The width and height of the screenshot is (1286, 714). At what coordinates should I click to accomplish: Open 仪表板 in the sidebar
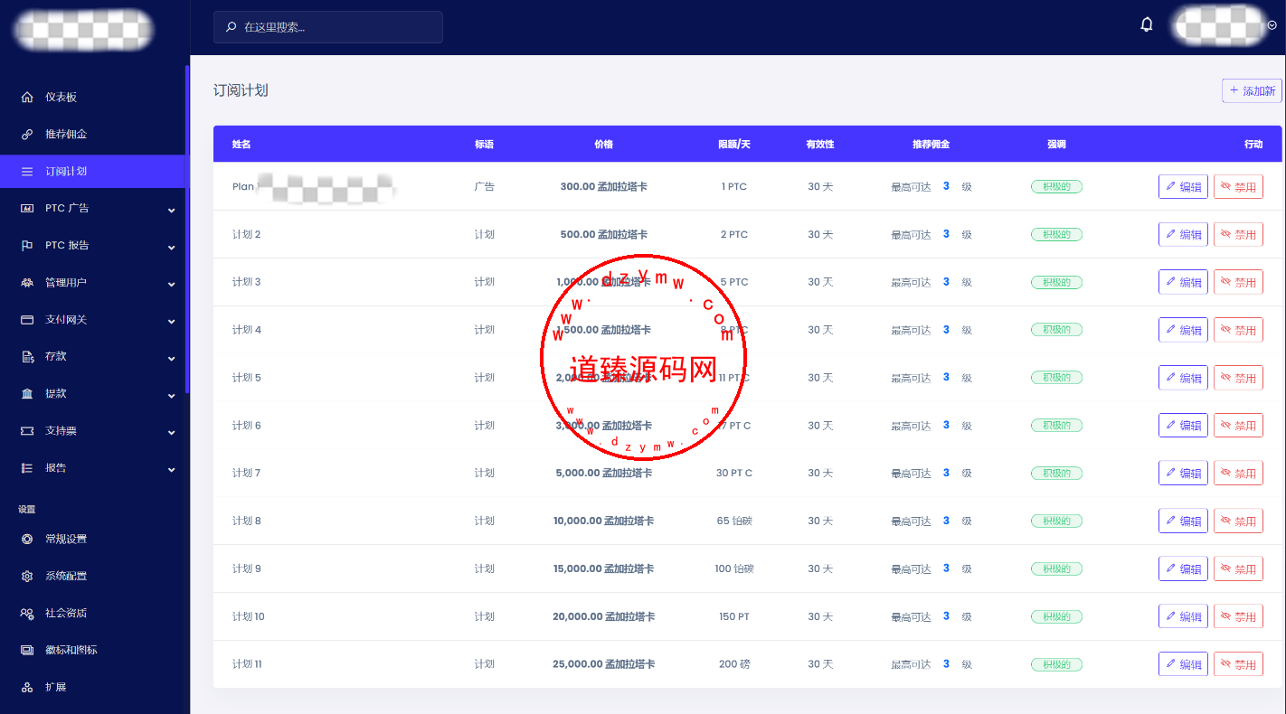click(92, 97)
